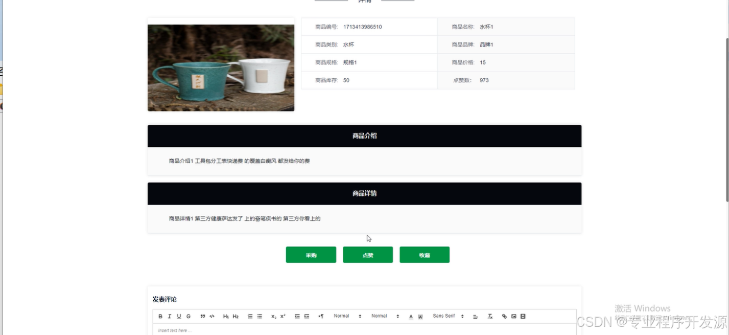Clear text formatting in editor
Screen dimensions: 729x335
(490, 317)
